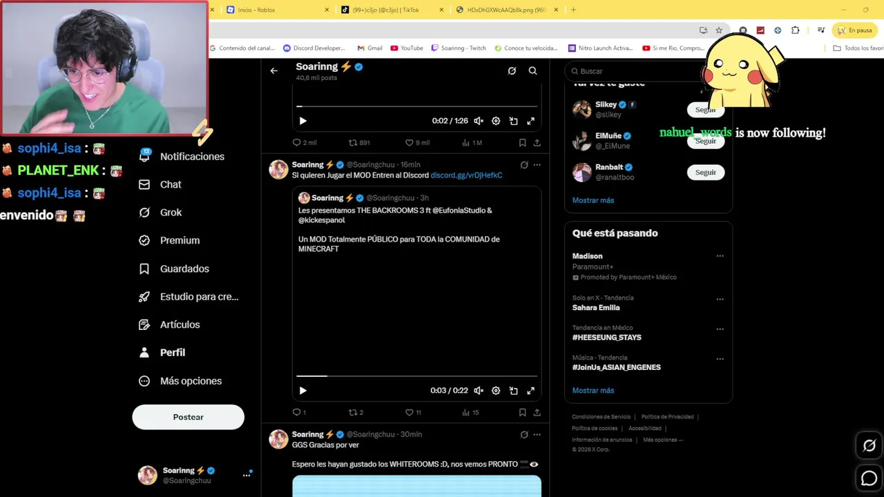This screenshot has height=497, width=884.
Task: Open the Grok icon in the profile header
Action: pos(512,70)
